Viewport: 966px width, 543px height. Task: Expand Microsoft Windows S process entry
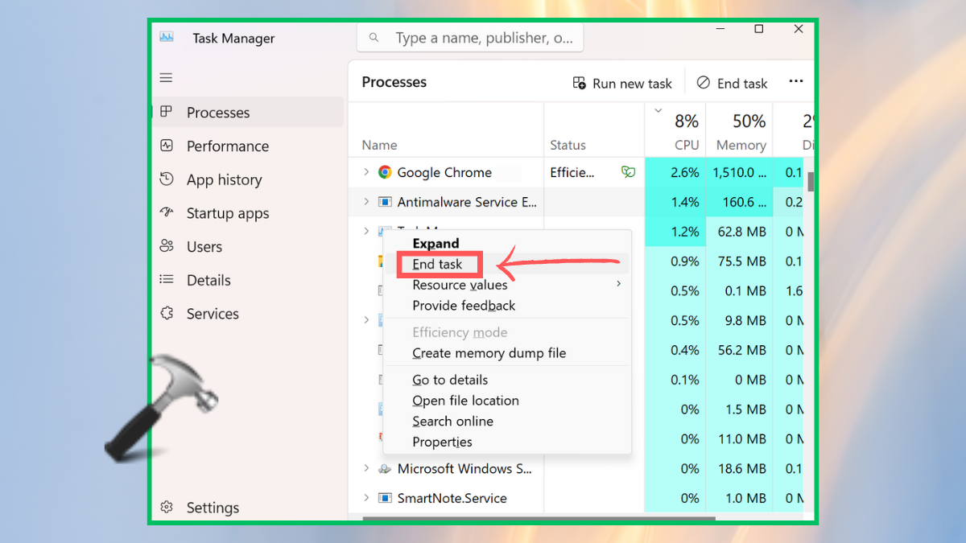click(366, 469)
